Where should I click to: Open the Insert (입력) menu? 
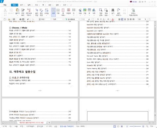30,5
